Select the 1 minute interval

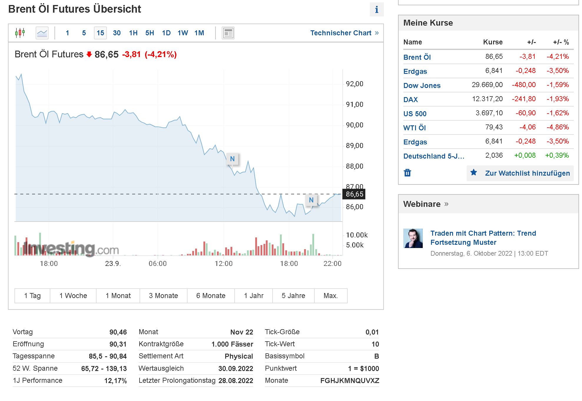tap(67, 33)
